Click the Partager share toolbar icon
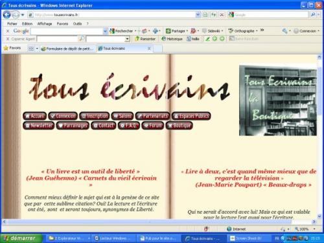The width and height of the screenshot is (324, 243). (x=177, y=31)
